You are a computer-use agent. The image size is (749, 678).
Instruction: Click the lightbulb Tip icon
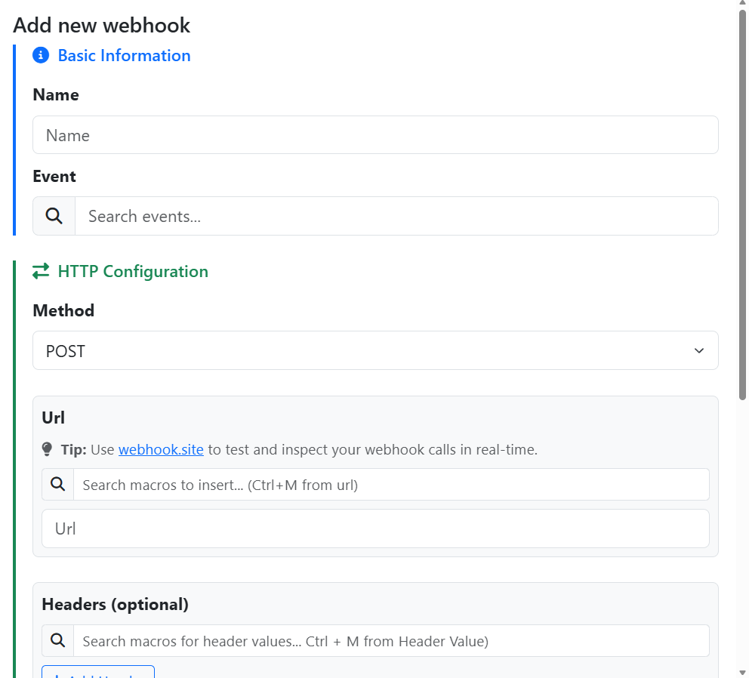click(x=48, y=450)
